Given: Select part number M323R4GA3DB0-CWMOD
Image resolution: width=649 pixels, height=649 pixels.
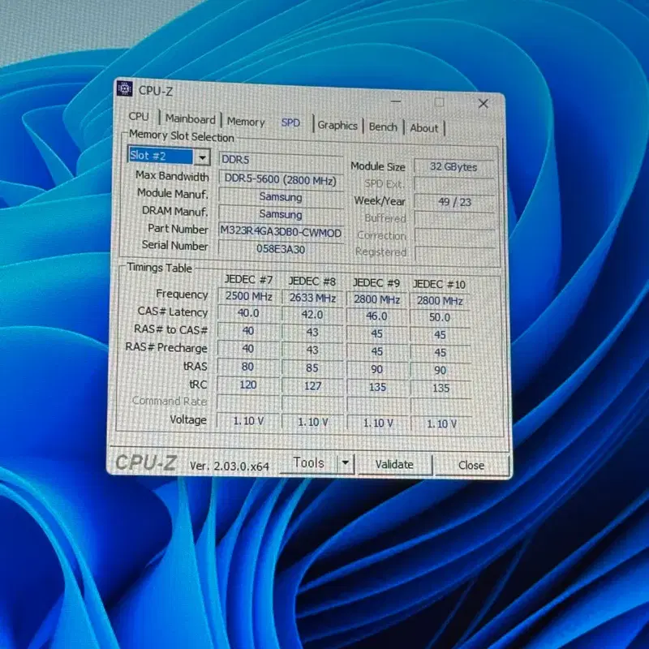Looking at the screenshot, I should point(281,232).
